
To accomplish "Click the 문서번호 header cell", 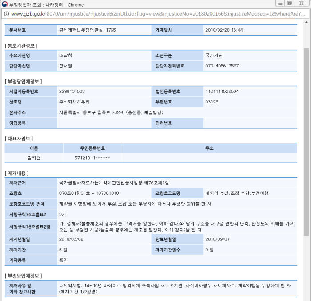I will tap(31, 30).
